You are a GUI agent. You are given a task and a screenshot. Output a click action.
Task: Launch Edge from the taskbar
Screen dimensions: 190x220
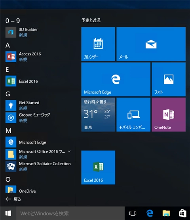coord(150,213)
